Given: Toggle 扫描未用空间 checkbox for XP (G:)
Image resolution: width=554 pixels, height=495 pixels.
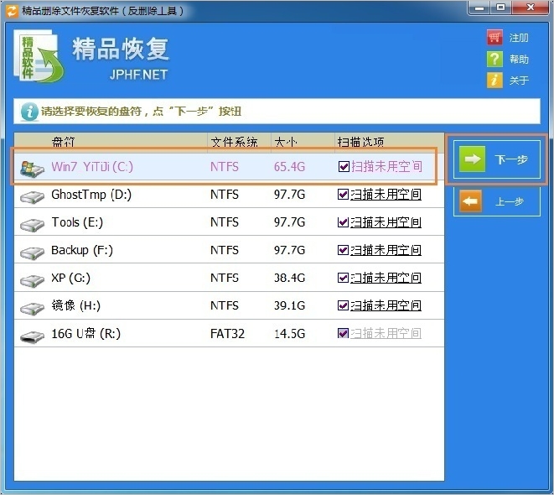Looking at the screenshot, I should [343, 278].
